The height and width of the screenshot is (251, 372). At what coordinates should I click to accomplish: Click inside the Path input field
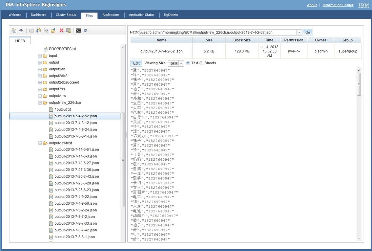point(218,32)
